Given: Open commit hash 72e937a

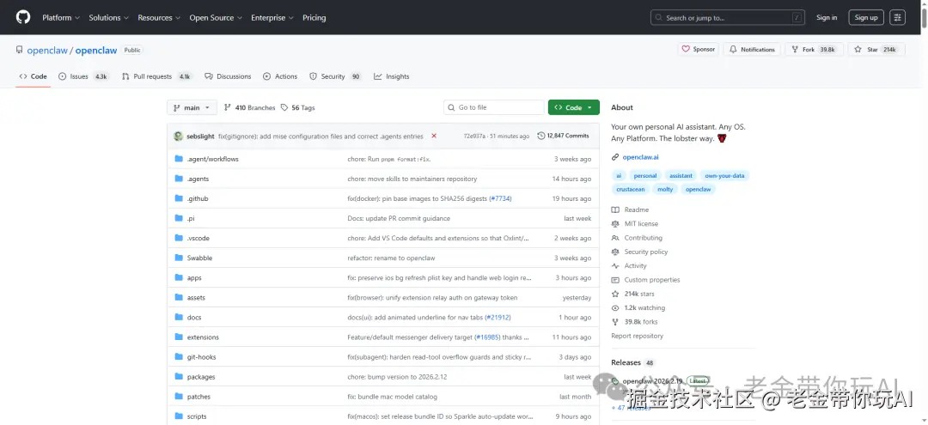Looking at the screenshot, I should (474, 136).
